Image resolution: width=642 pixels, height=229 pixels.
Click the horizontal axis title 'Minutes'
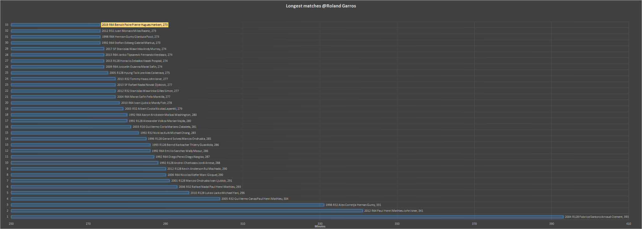(320, 227)
